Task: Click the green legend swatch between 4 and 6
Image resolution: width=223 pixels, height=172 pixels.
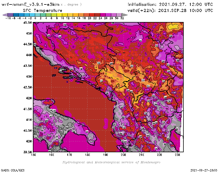Action: tap(49, 15)
